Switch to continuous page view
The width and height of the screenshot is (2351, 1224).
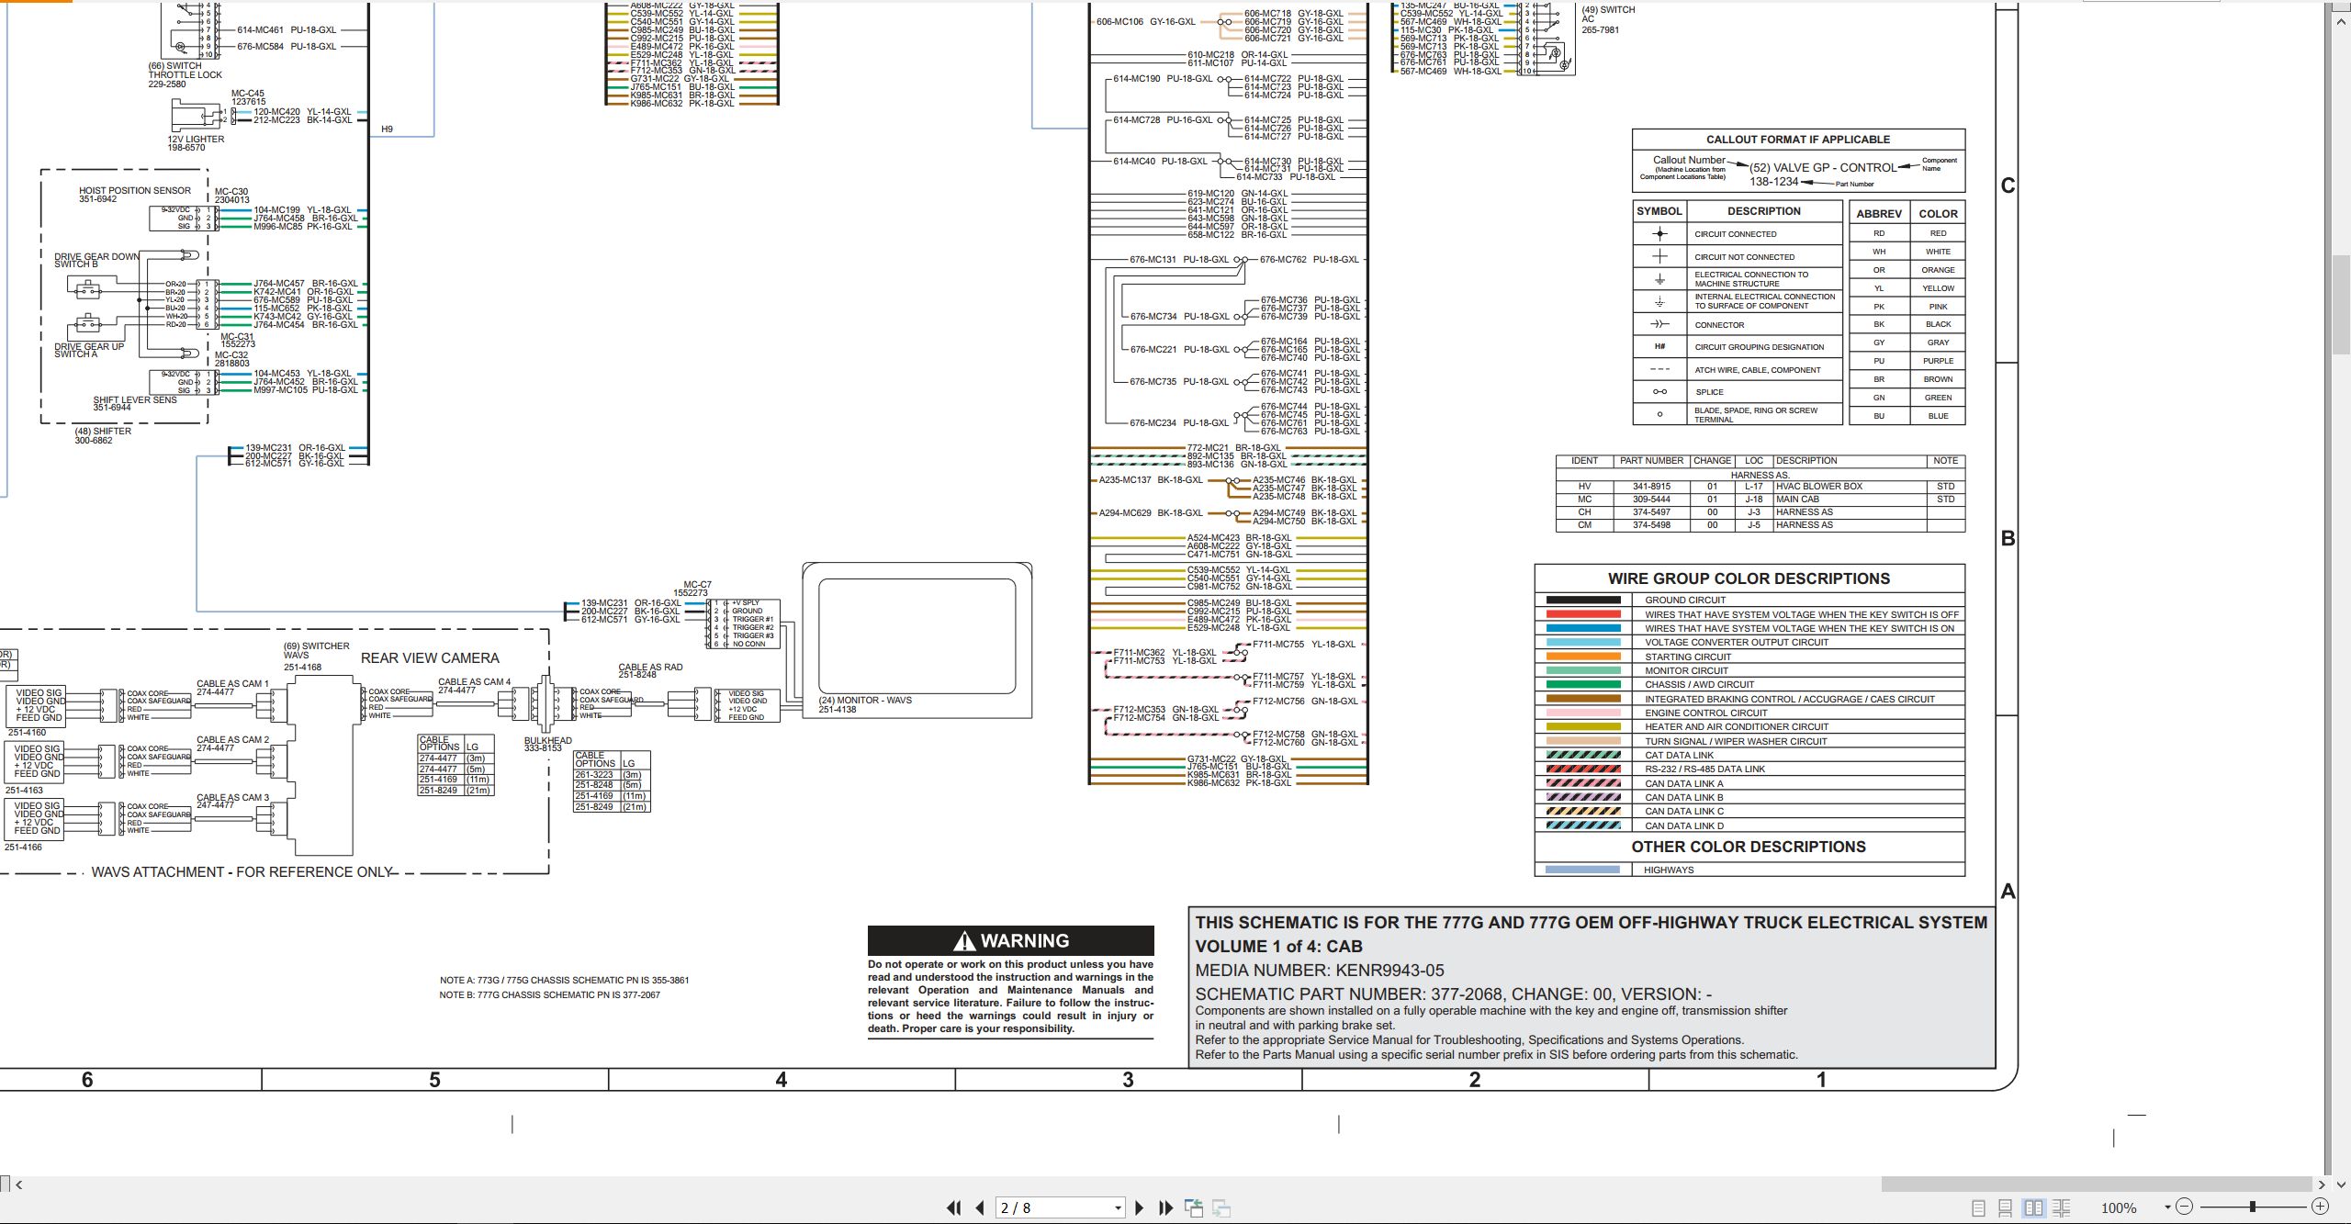[2006, 1207]
